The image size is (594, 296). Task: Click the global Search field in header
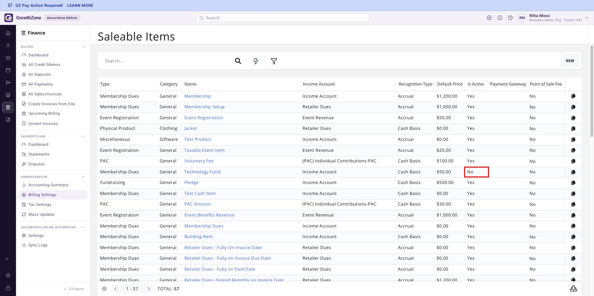tap(283, 18)
